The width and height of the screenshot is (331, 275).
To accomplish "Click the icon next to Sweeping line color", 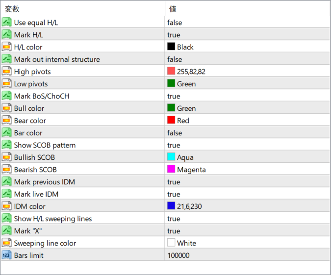I will (6, 243).
